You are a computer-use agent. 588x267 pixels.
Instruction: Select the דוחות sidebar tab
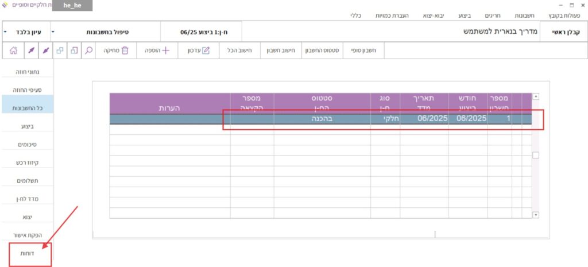(x=30, y=253)
